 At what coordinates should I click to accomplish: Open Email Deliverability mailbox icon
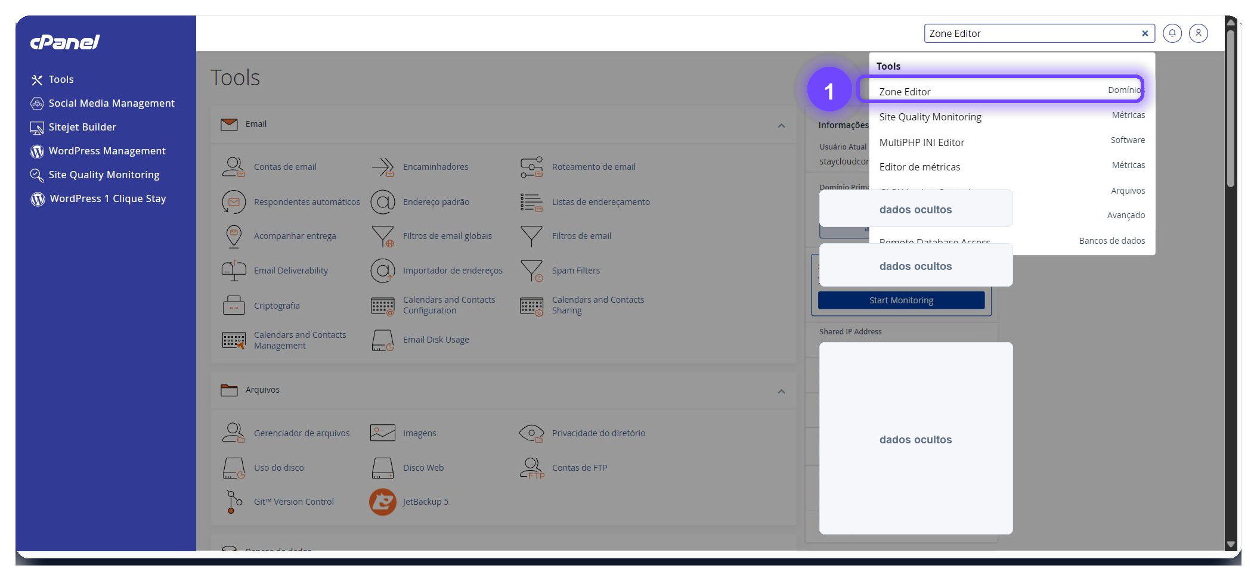click(233, 271)
